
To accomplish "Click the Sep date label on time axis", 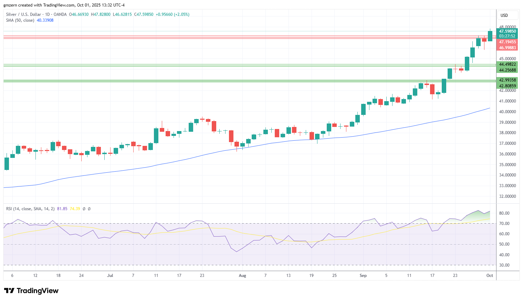I will [x=363, y=276].
